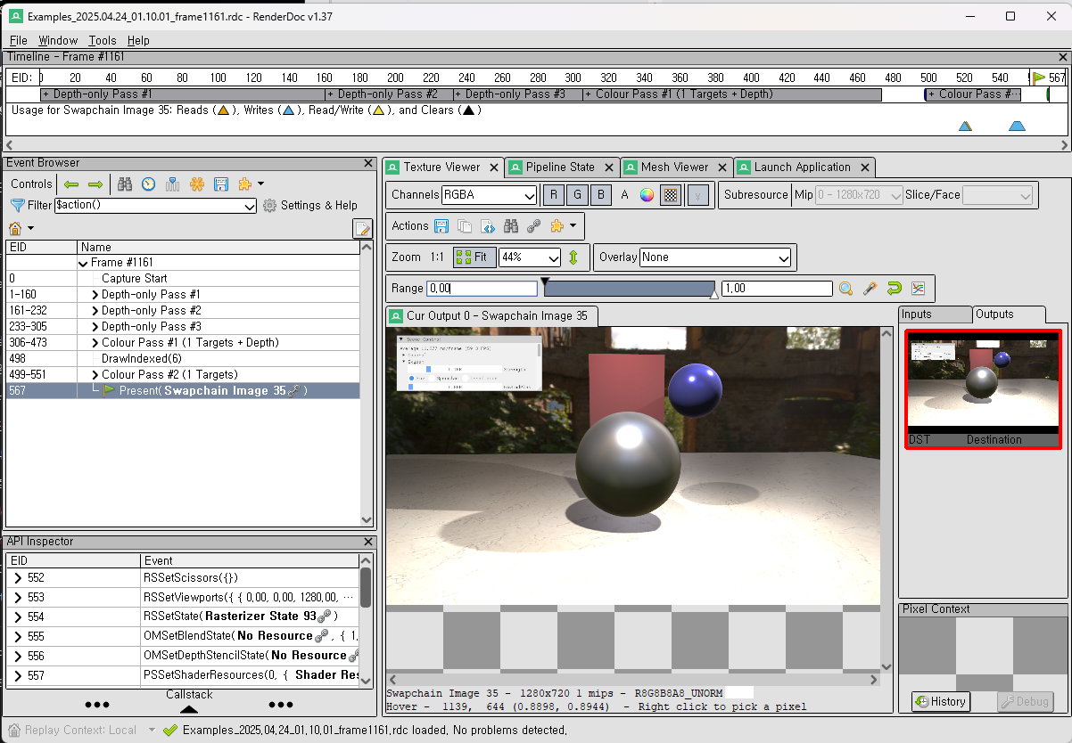Open the Window menu
The image size is (1072, 743).
tap(58, 40)
